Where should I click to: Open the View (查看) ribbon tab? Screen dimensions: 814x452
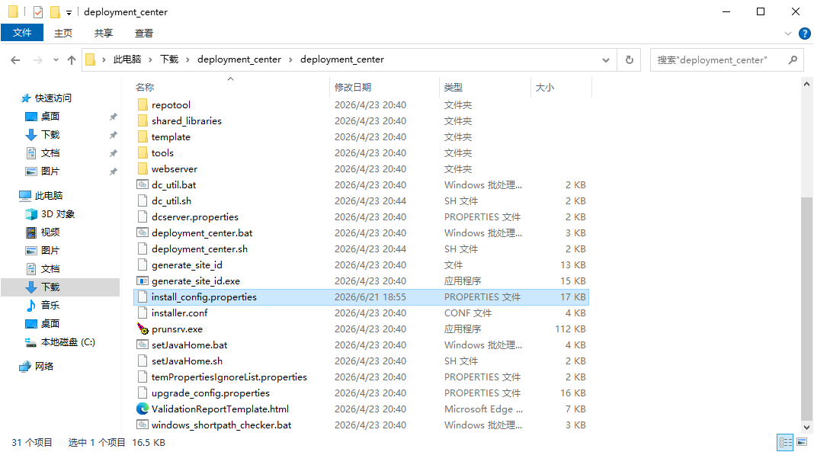point(144,34)
